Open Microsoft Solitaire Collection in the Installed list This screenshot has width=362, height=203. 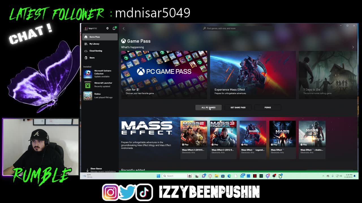(x=100, y=74)
